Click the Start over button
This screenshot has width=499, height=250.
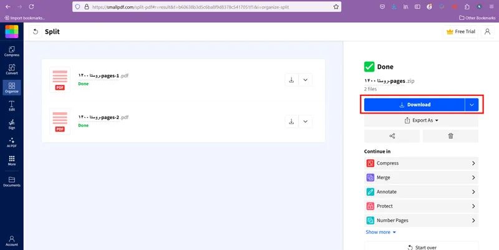pyautogui.click(x=422, y=247)
